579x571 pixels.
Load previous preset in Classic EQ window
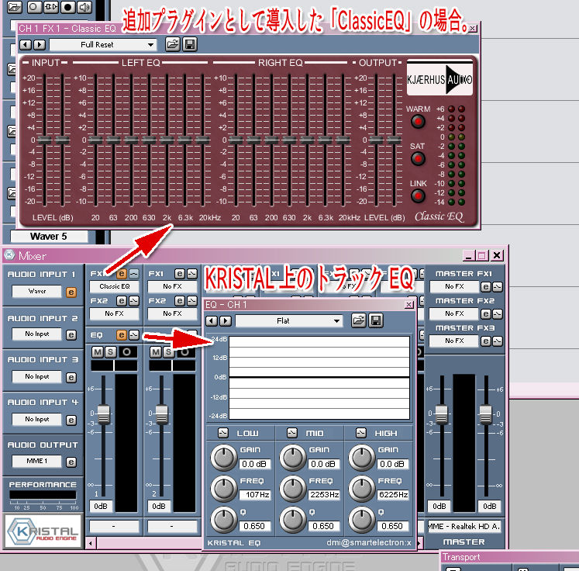point(26,45)
